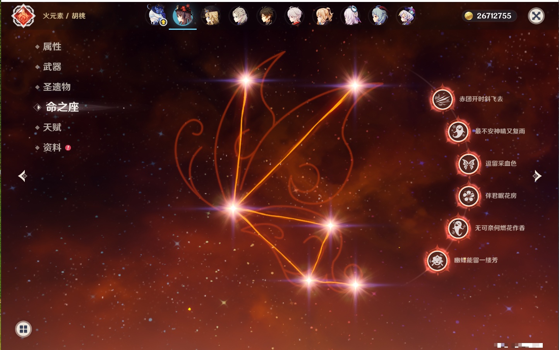Click the Mora coin icon
This screenshot has height=350, width=559.
point(469,16)
